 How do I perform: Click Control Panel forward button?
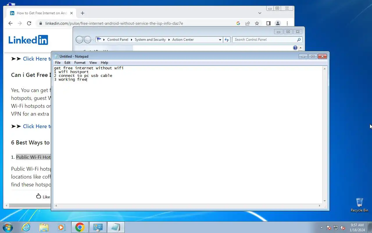(x=87, y=40)
